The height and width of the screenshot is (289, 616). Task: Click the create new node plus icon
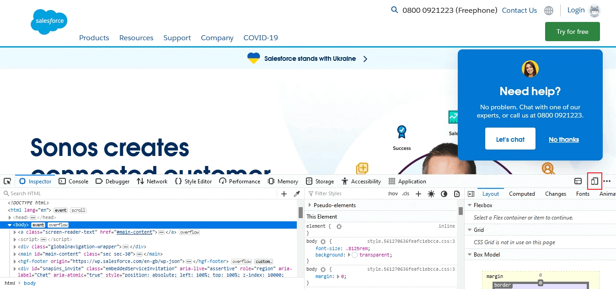pyautogui.click(x=284, y=194)
